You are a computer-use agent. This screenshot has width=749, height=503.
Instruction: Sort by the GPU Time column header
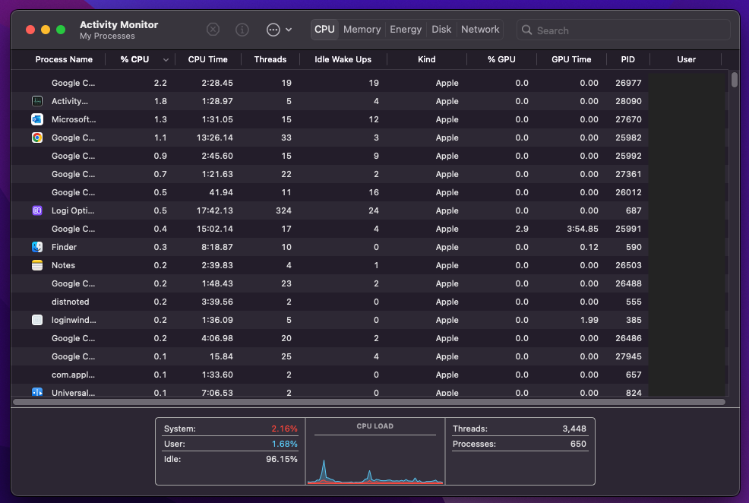pyautogui.click(x=571, y=60)
